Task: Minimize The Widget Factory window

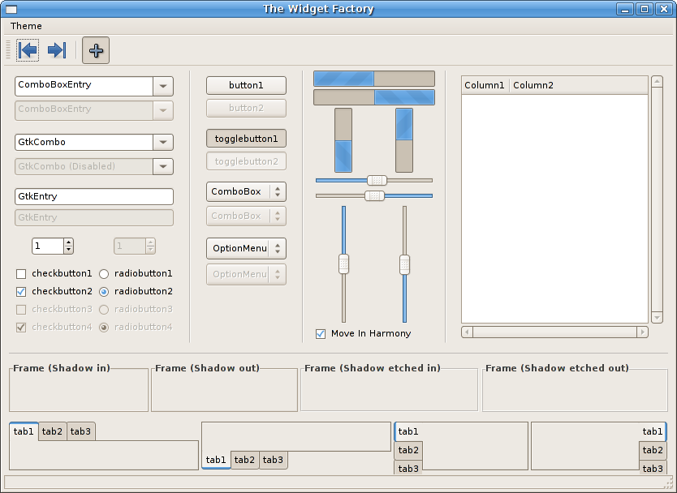Action: pos(625,9)
